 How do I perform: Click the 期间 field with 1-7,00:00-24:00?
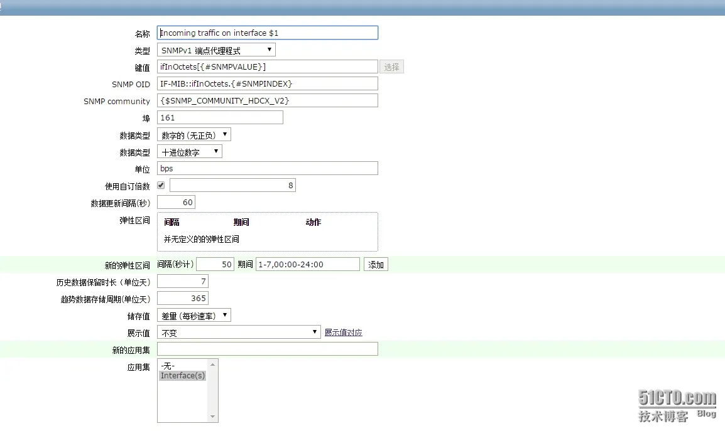coord(307,264)
